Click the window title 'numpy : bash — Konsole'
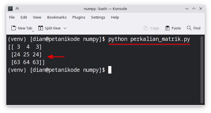Screen dimensions: 211x113 click(105, 9)
